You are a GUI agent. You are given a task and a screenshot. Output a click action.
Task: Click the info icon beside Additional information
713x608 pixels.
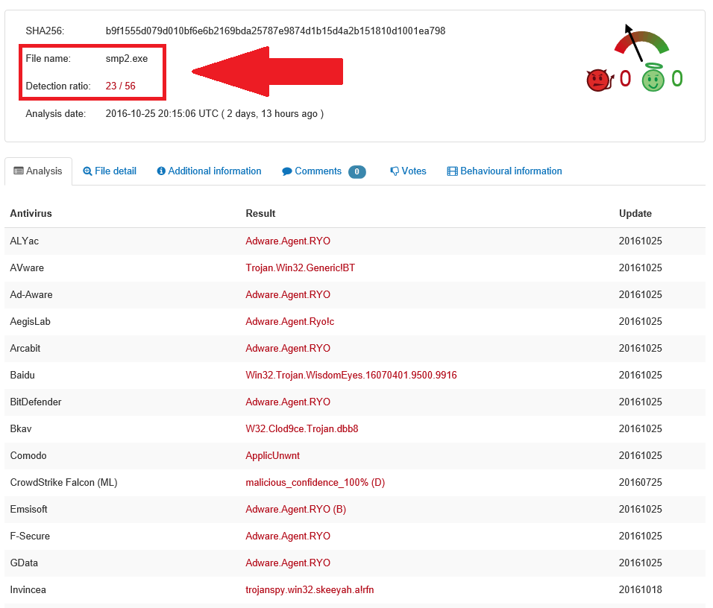point(161,171)
